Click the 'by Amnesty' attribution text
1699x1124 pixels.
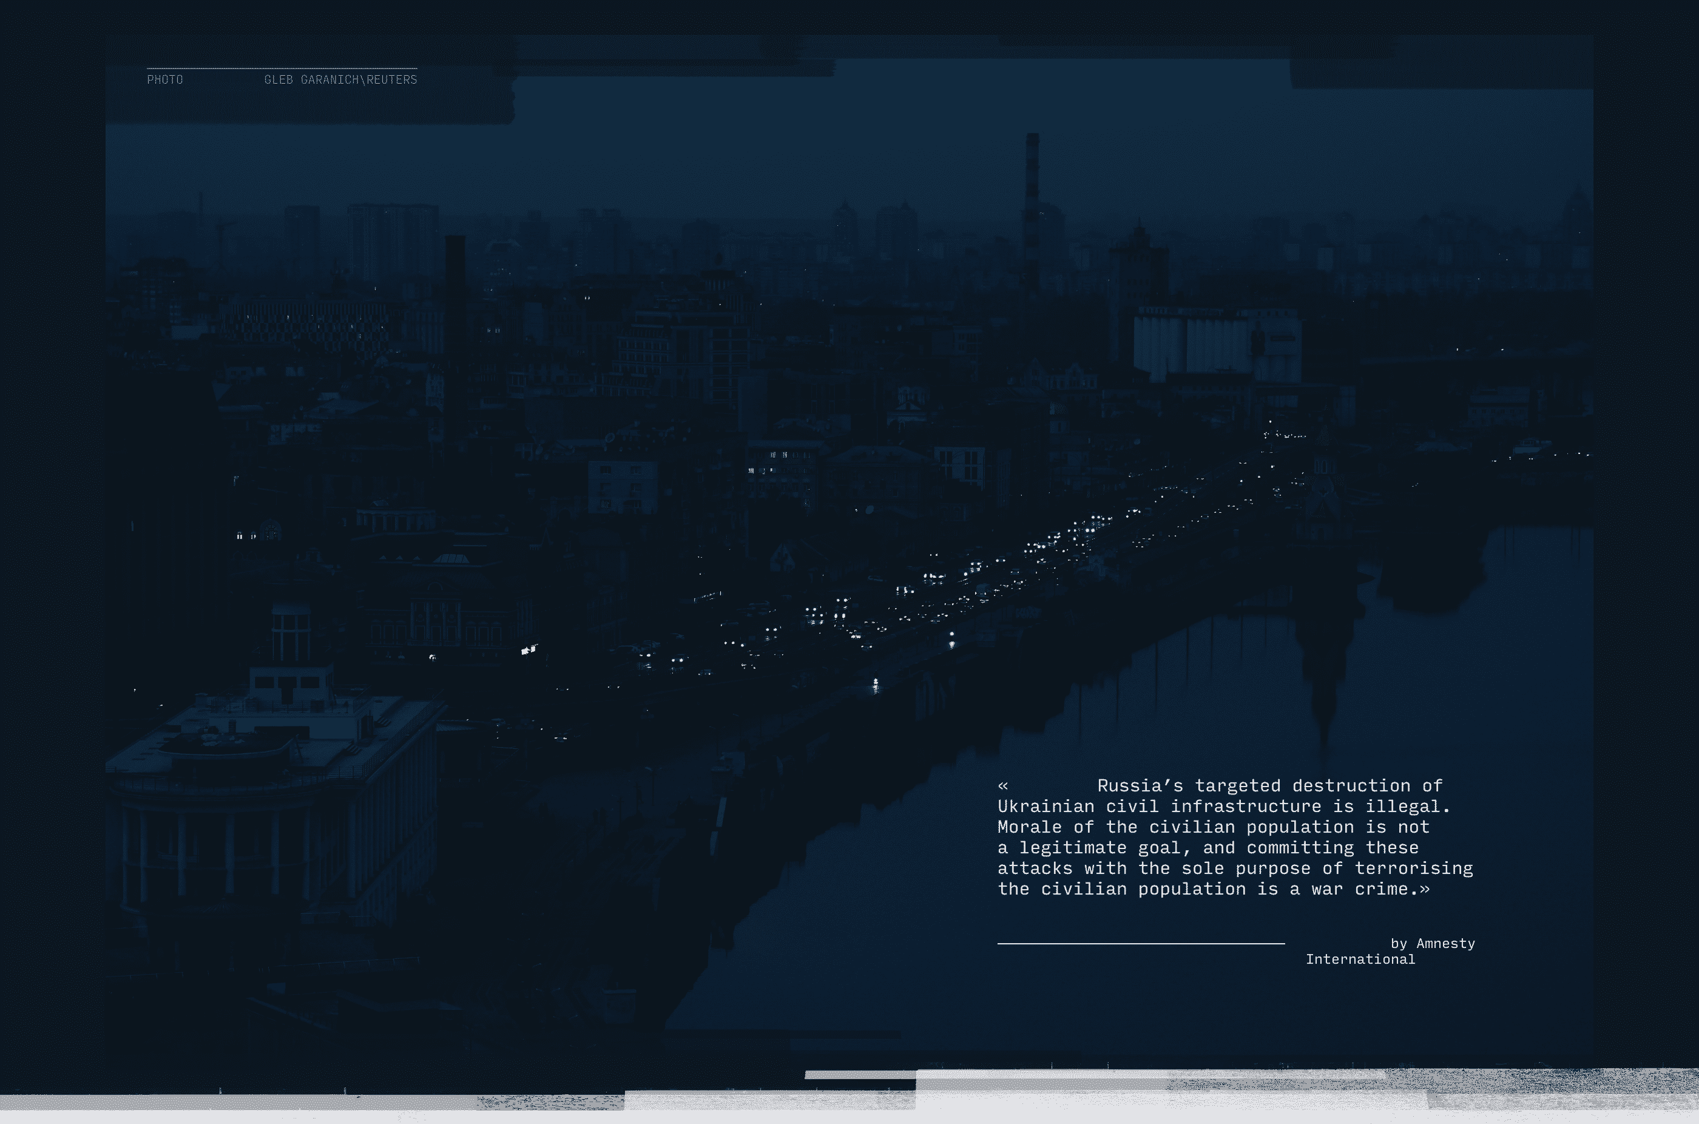pos(1432,943)
